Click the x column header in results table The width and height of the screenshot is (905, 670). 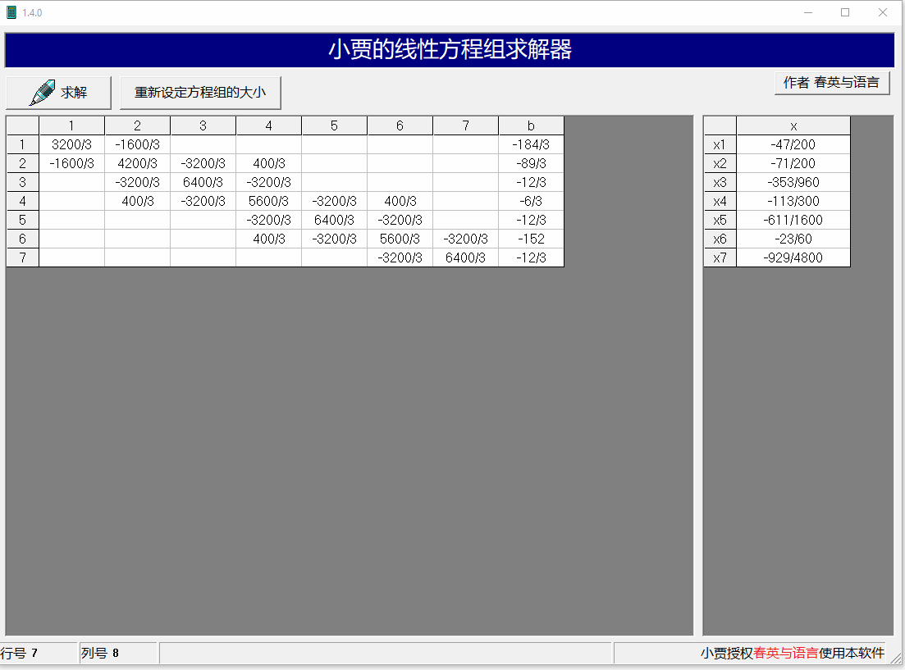[793, 125]
